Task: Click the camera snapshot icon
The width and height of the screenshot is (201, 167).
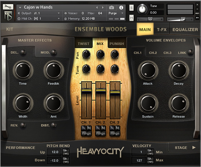Action: (111, 8)
